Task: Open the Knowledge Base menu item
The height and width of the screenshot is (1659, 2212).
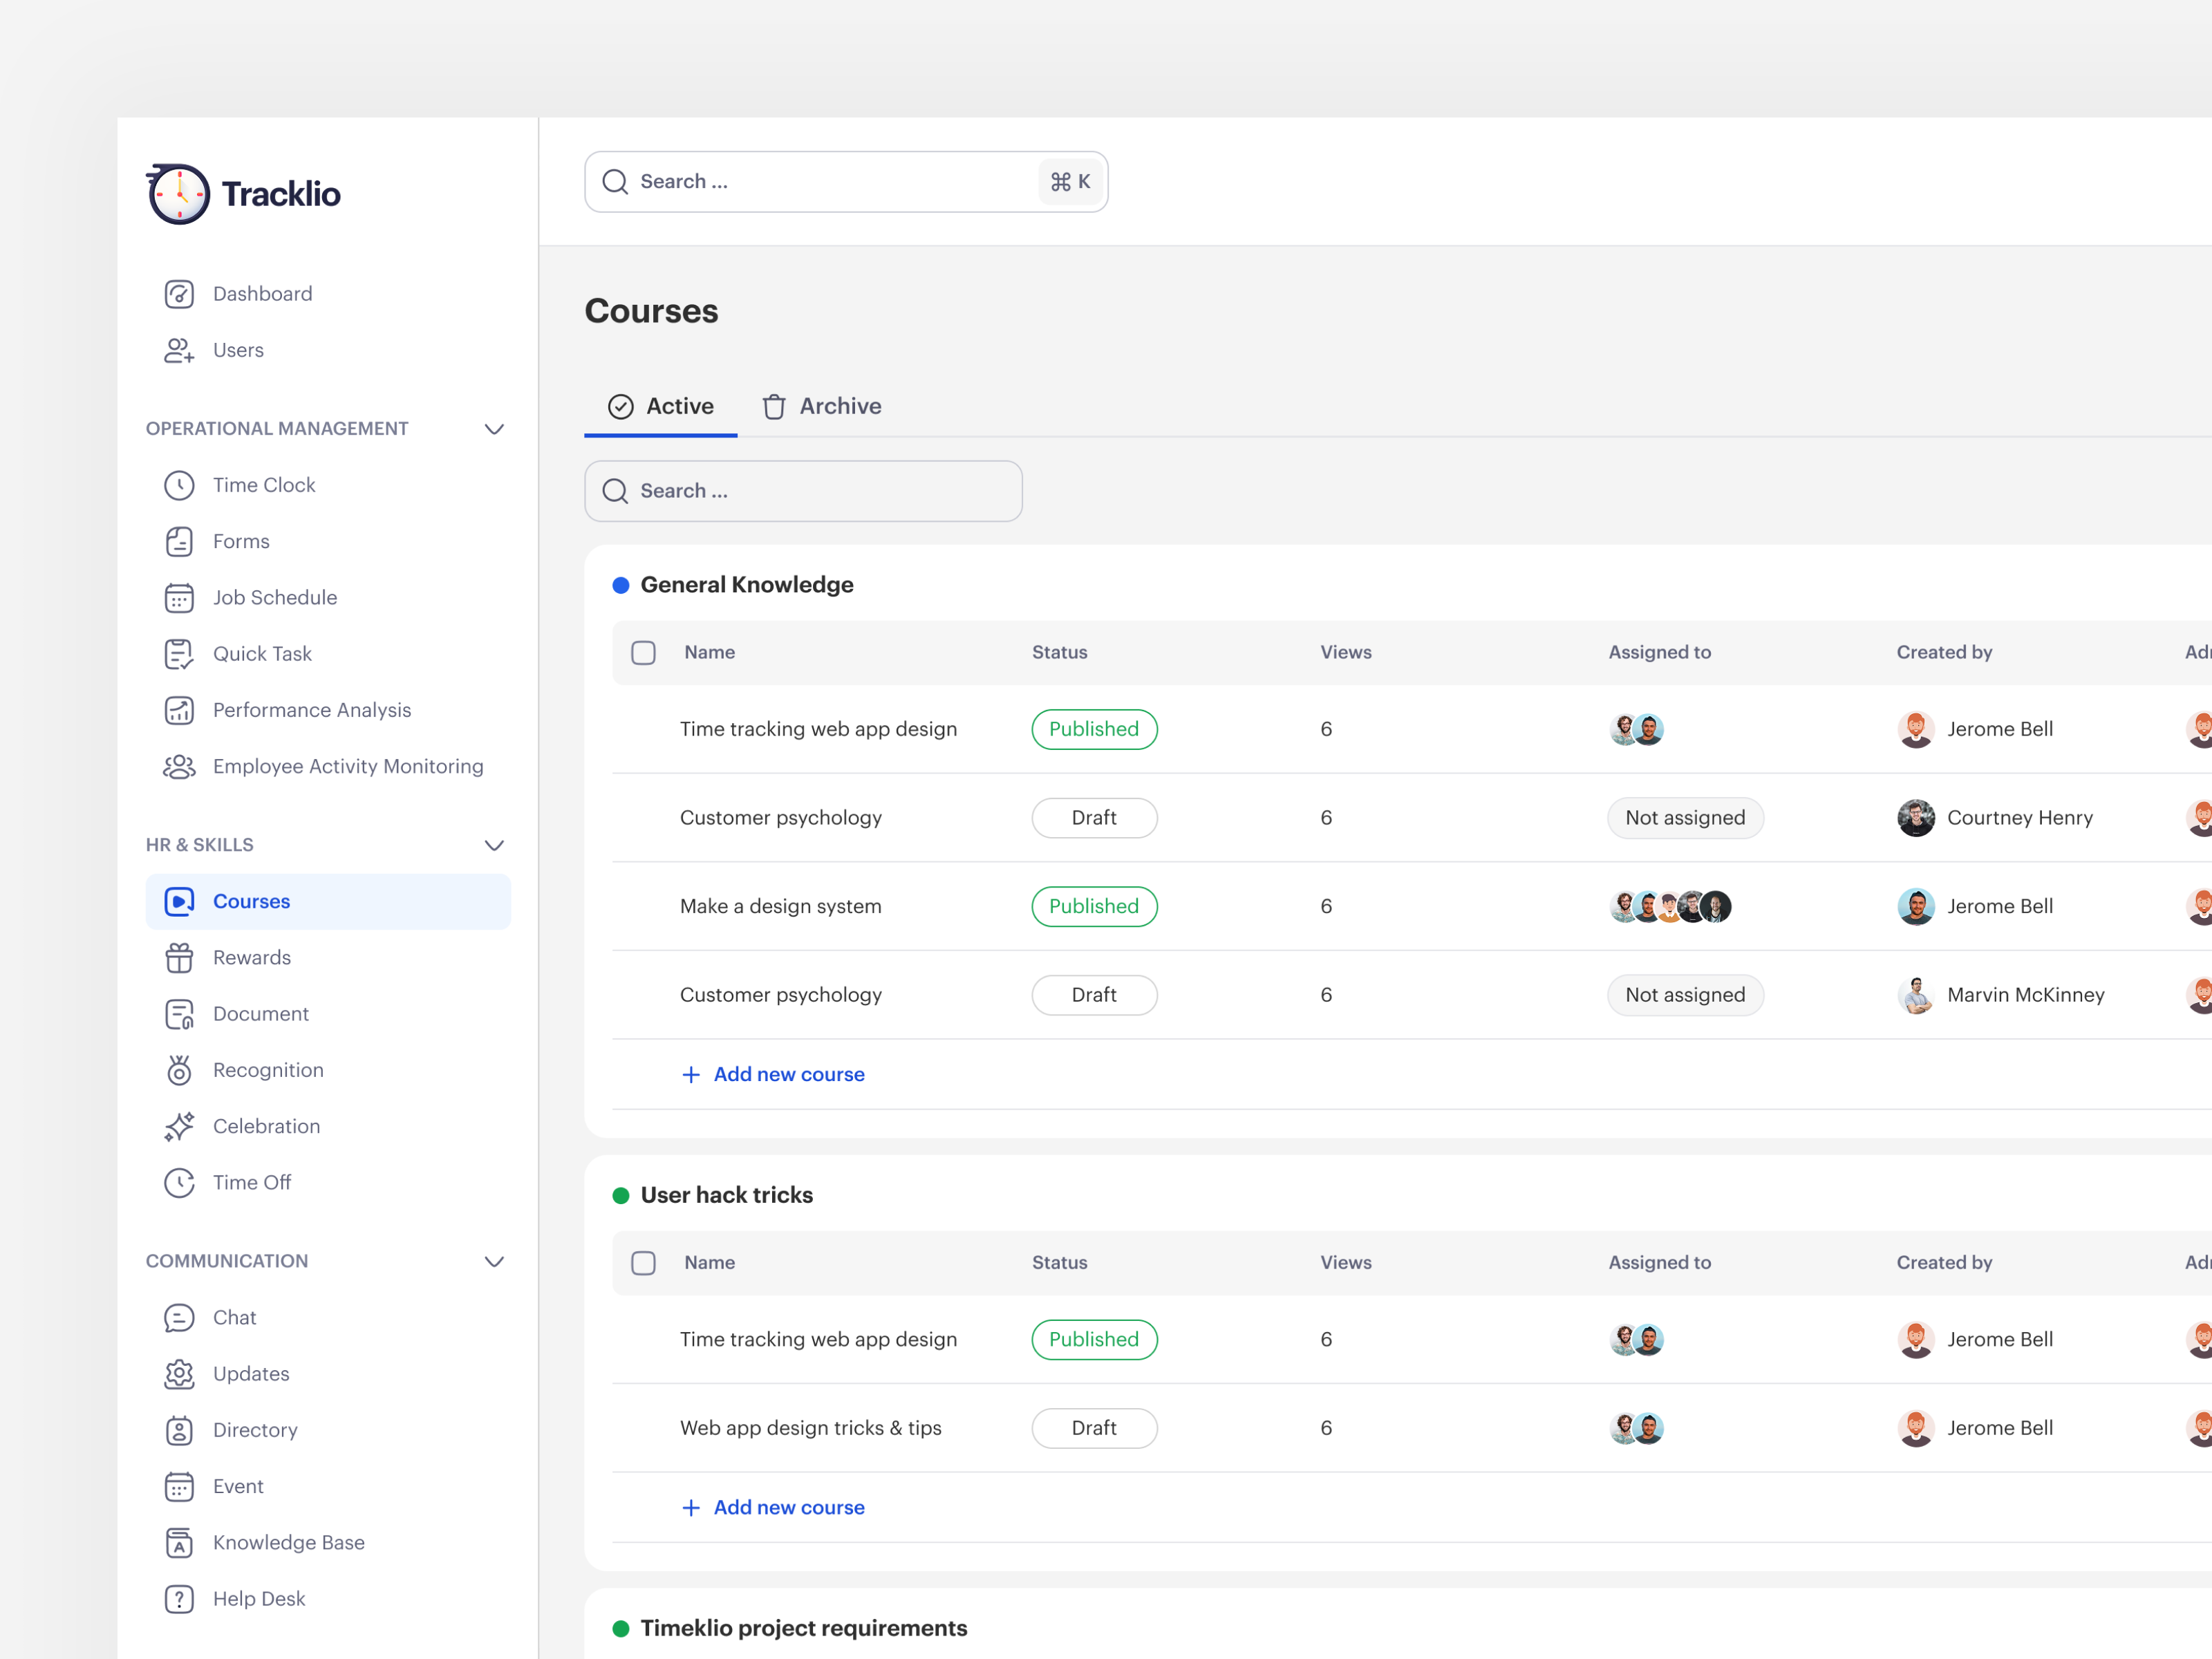Action: (x=328, y=1542)
